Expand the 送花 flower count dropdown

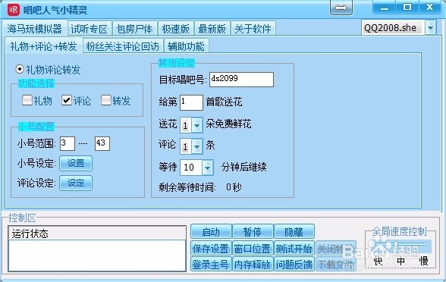coord(197,125)
